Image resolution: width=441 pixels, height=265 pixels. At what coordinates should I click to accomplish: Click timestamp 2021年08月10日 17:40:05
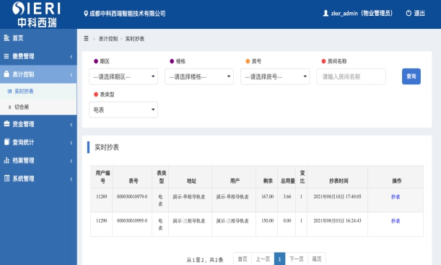point(337,197)
